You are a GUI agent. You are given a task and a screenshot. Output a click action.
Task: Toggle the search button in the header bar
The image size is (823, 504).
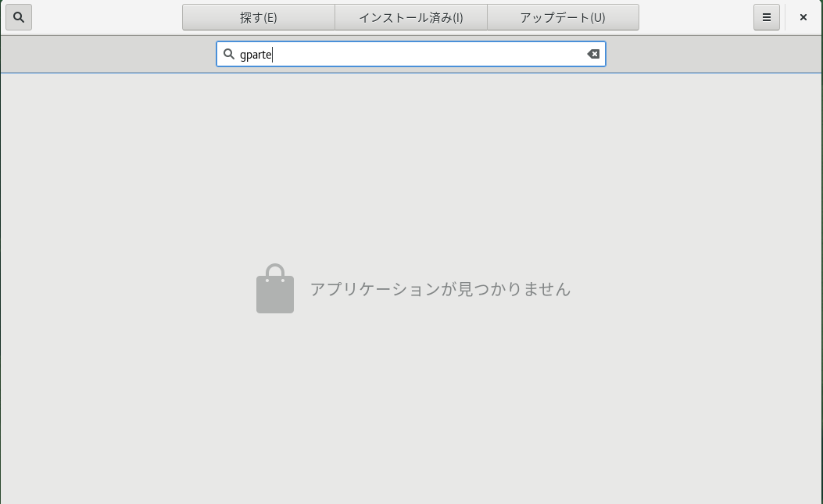tap(19, 17)
